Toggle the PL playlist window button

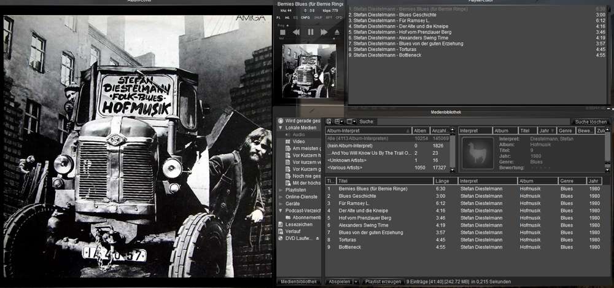[x=279, y=18]
